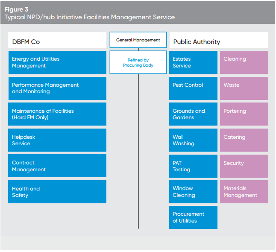Click the Public Authority header
The height and width of the screenshot is (252, 276).
point(219,42)
